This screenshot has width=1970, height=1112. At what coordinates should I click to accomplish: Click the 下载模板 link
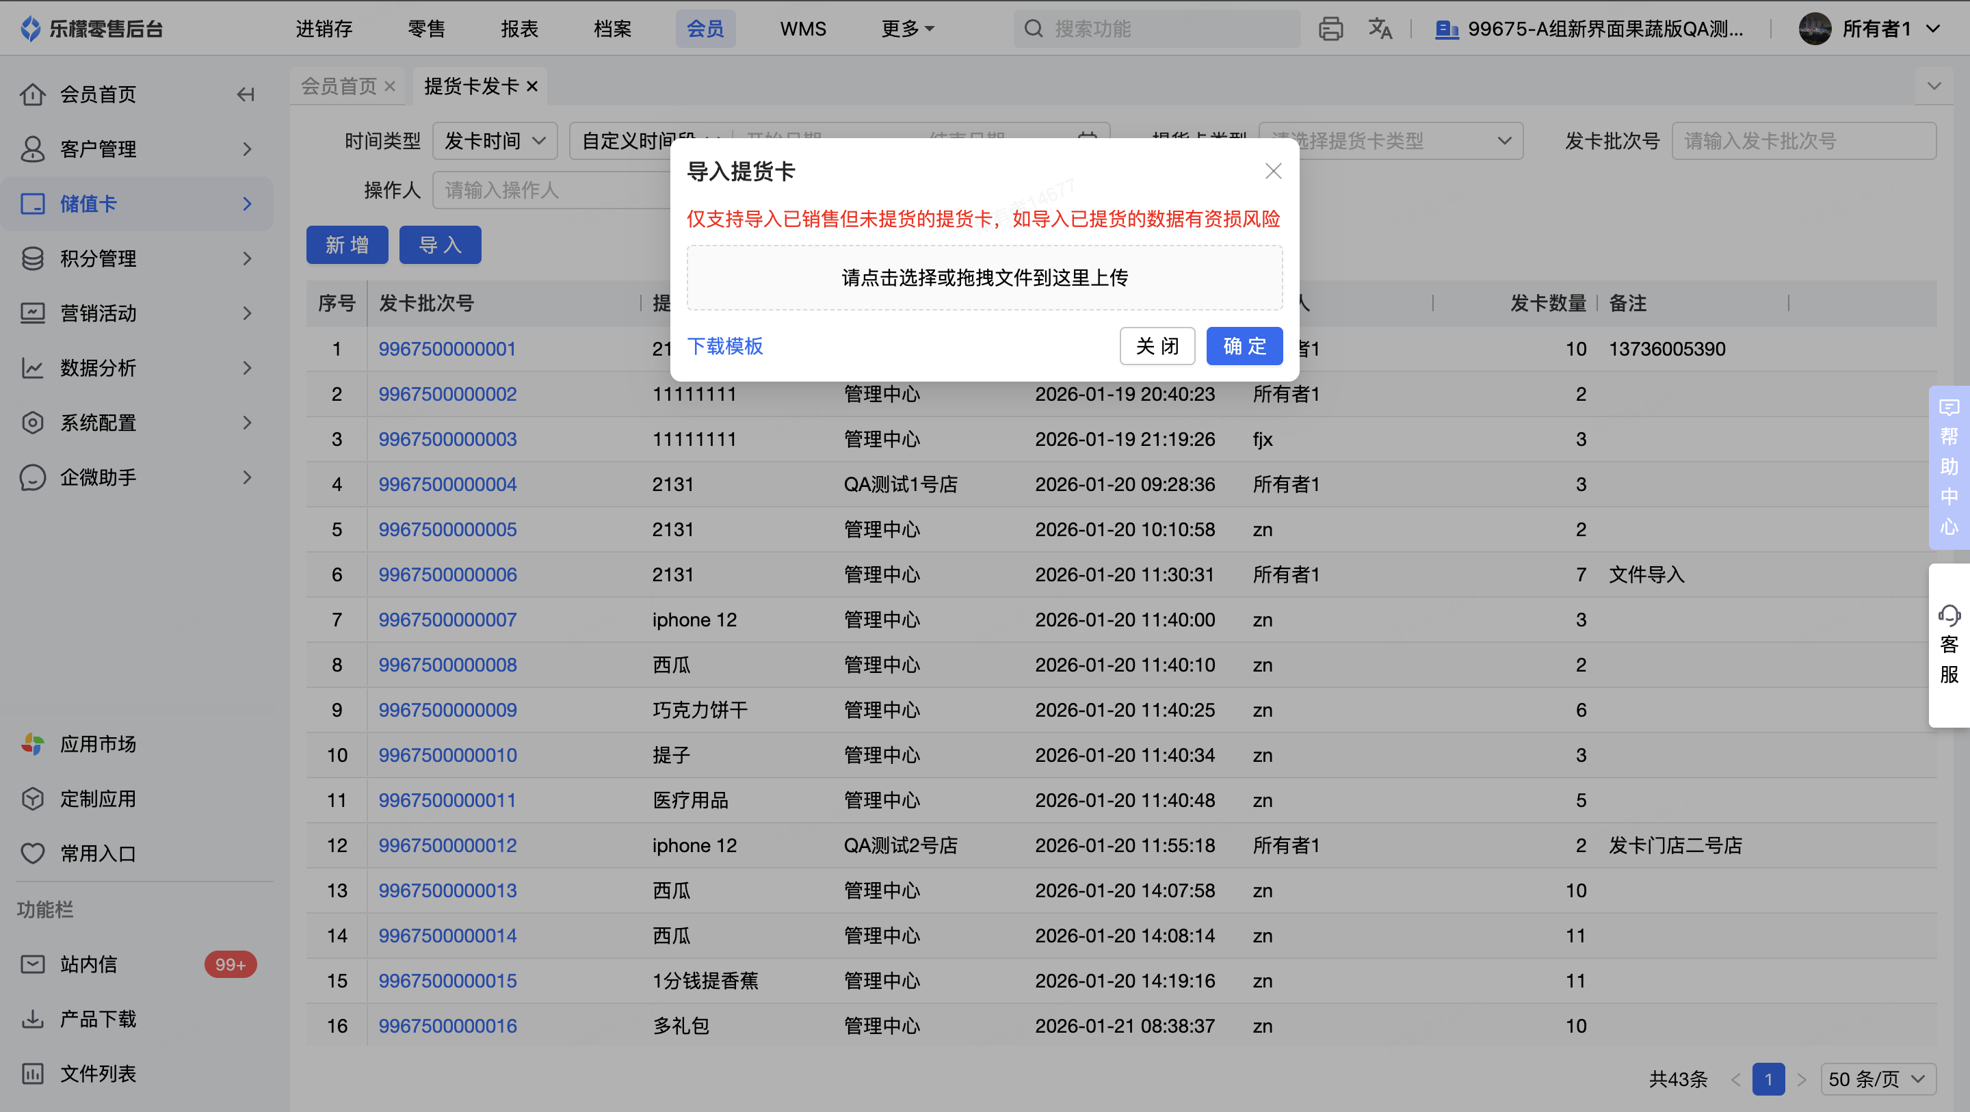pos(724,347)
